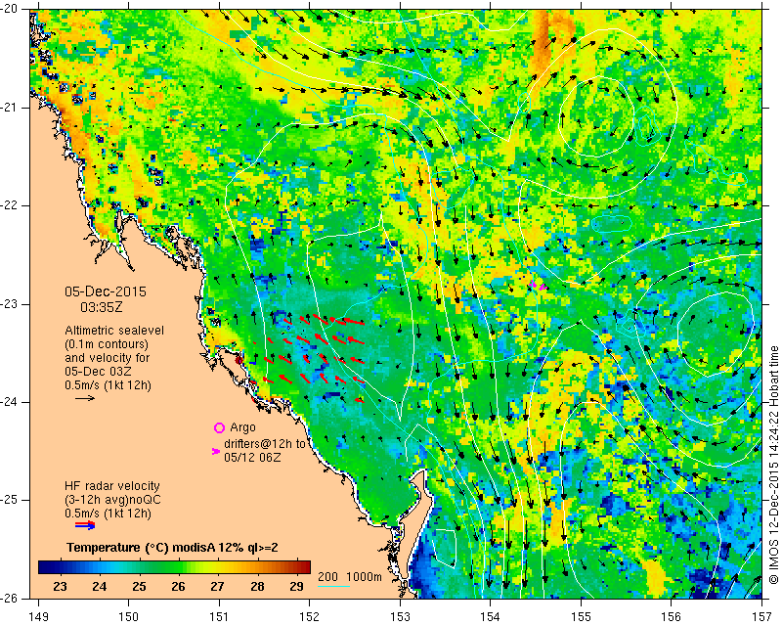Click the '200 1000m' depth legend text
Image resolution: width=782 pixels, height=626 pixels.
[x=350, y=576]
